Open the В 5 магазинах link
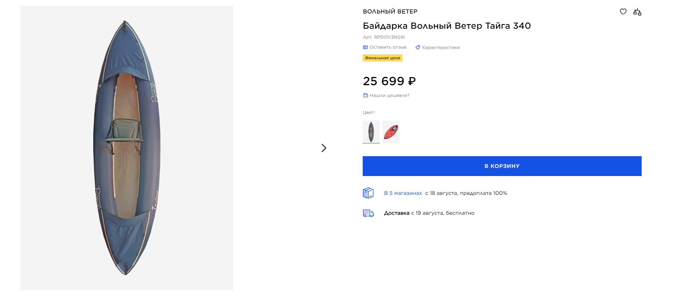Viewport: 686px width, 307px height. point(403,193)
